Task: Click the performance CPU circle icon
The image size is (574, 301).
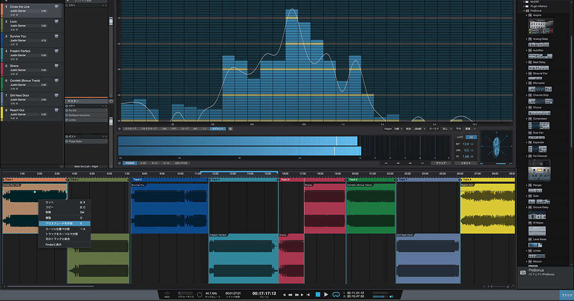Action: coord(199,294)
